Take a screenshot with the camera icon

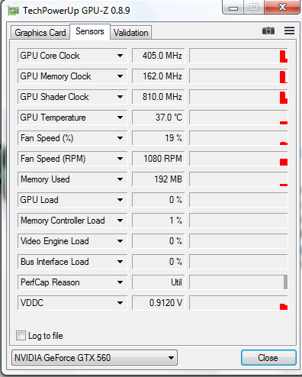268,31
